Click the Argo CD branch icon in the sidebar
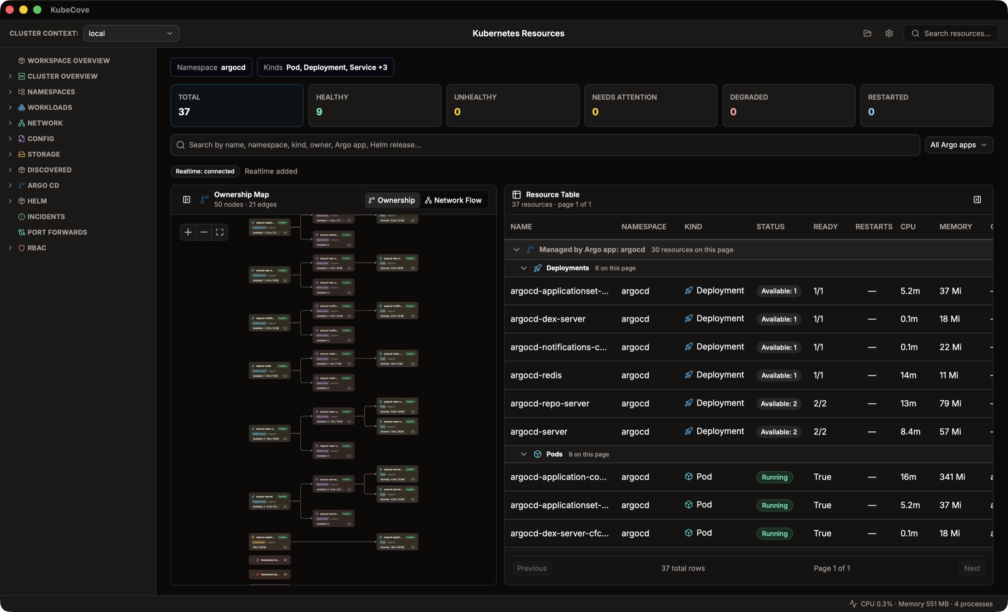The height and width of the screenshot is (612, 1008). [x=21, y=185]
